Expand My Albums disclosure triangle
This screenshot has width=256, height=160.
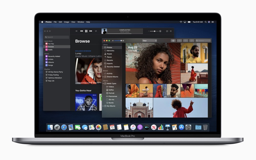click(x=103, y=106)
